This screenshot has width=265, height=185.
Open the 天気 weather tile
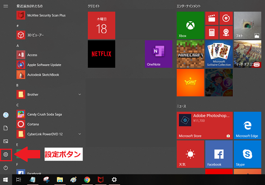point(190,154)
